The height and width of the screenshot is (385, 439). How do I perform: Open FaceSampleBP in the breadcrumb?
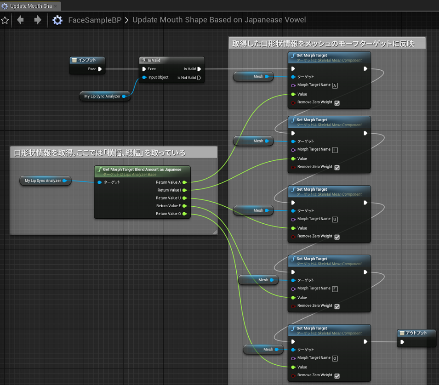click(95, 20)
